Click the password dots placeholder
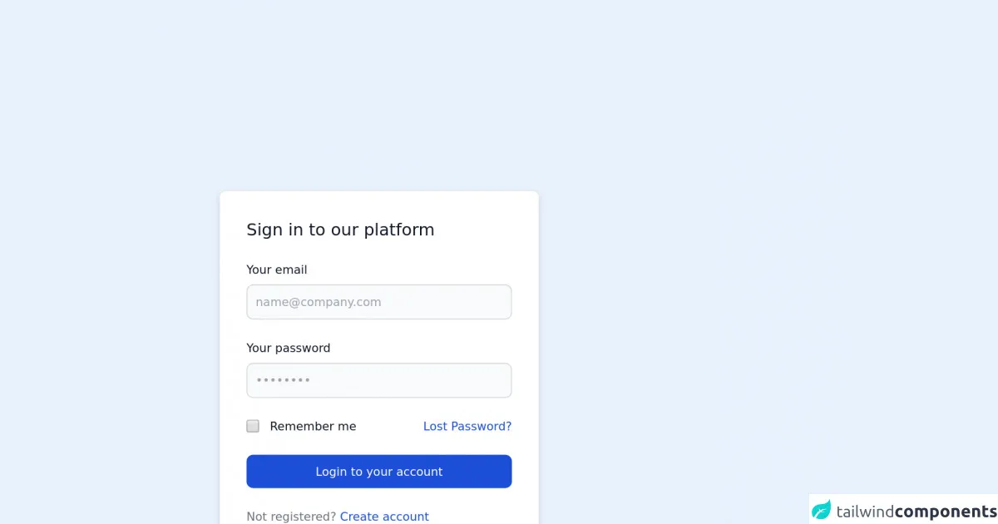Viewport: 998px width, 524px height. 283,380
